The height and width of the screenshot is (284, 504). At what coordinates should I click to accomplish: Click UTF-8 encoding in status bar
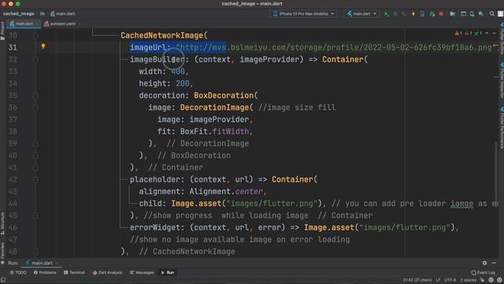click(450, 280)
